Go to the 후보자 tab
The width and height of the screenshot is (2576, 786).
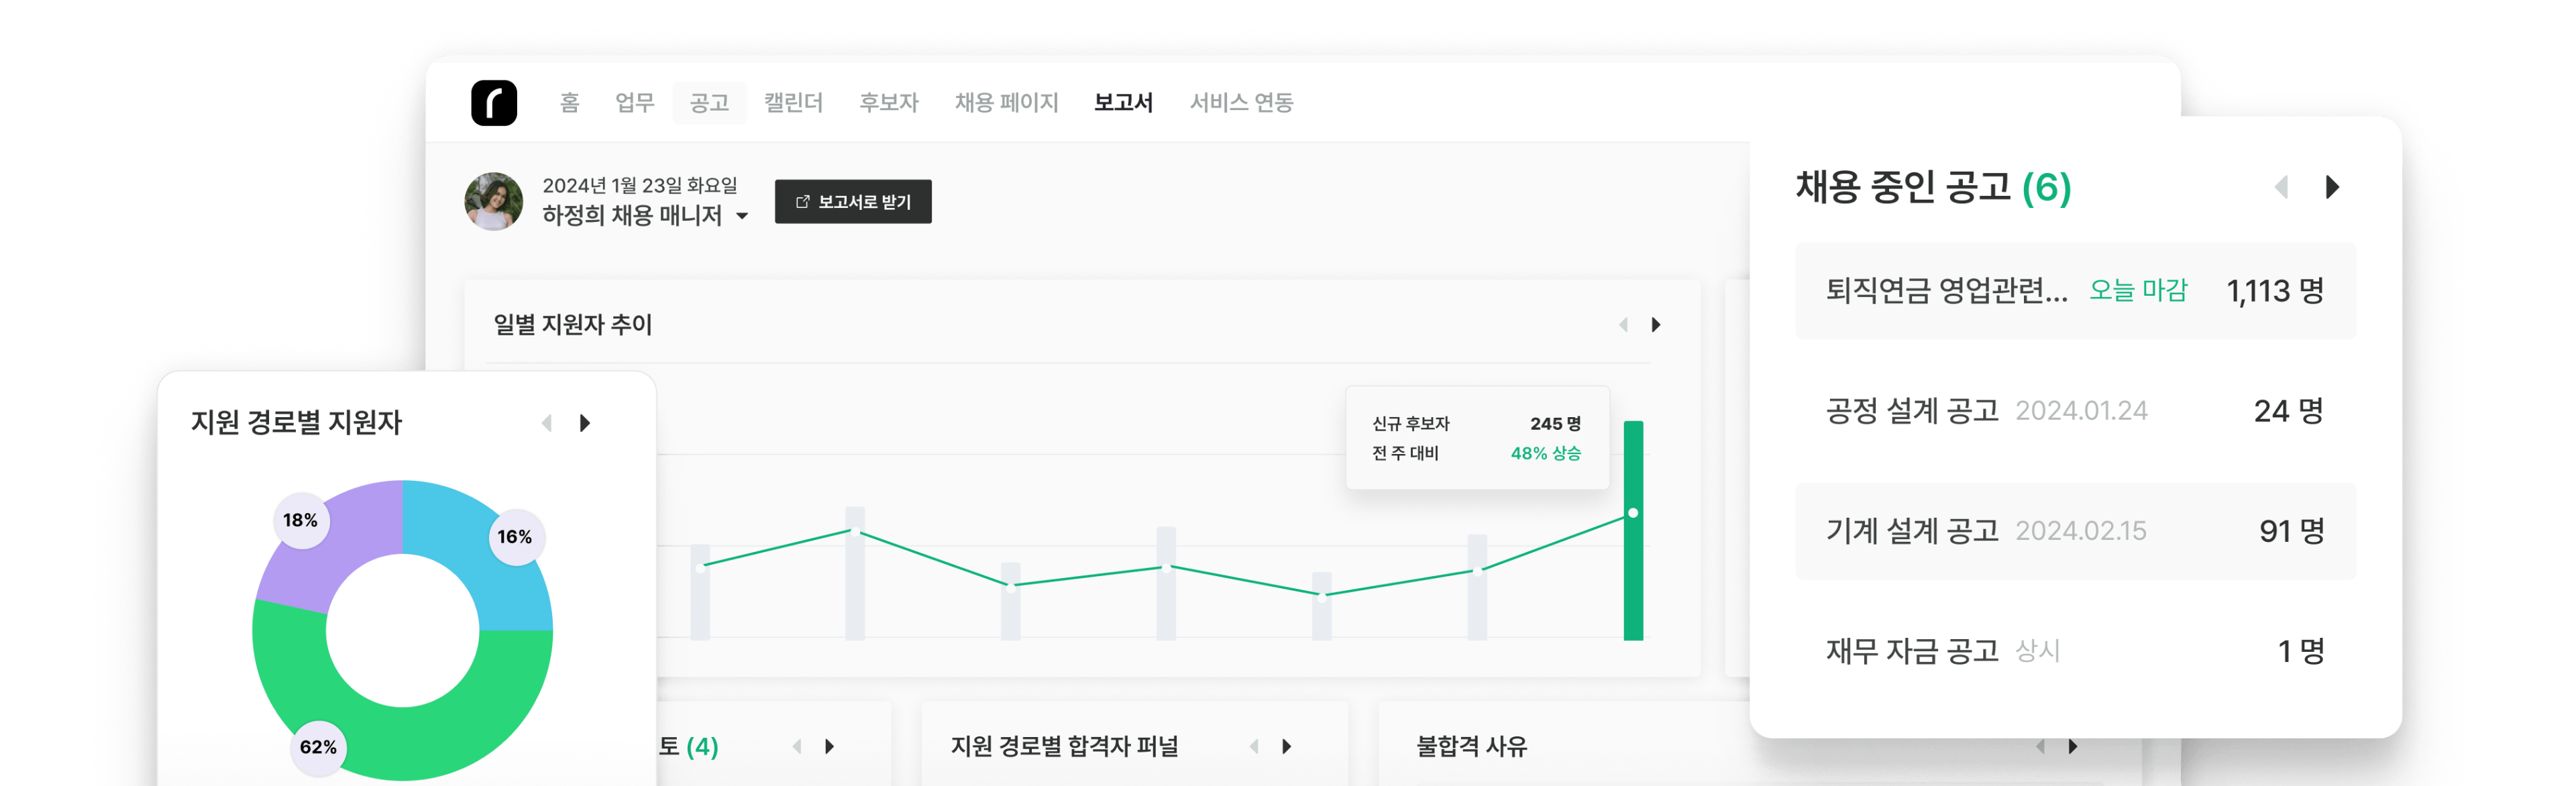(888, 102)
